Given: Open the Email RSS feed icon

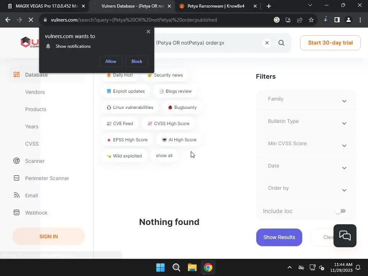Looking at the screenshot, I should point(17,195).
